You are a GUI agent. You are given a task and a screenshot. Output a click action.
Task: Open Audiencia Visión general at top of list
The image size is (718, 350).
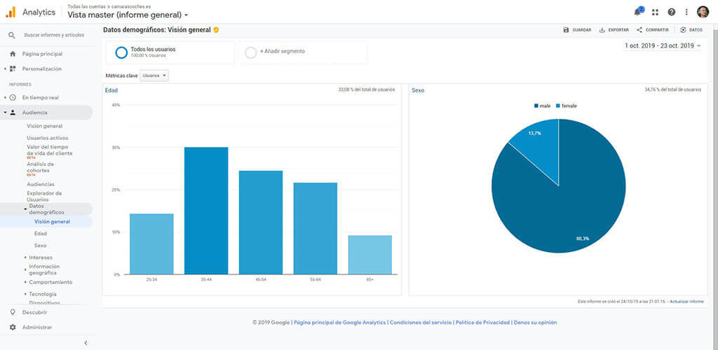point(44,126)
